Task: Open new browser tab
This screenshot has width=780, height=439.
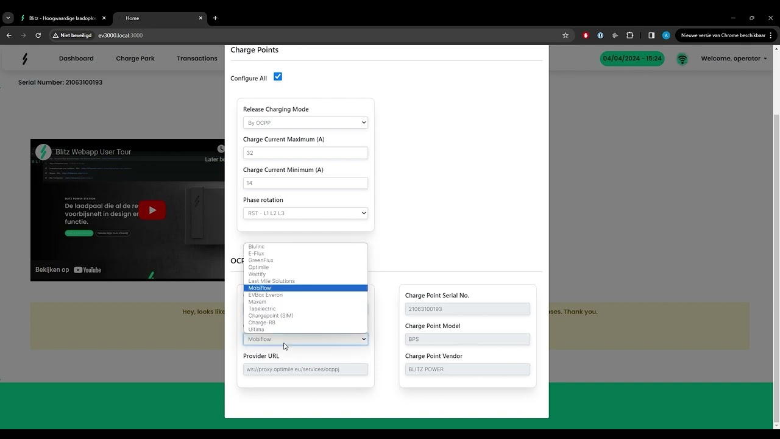Action: [x=215, y=18]
